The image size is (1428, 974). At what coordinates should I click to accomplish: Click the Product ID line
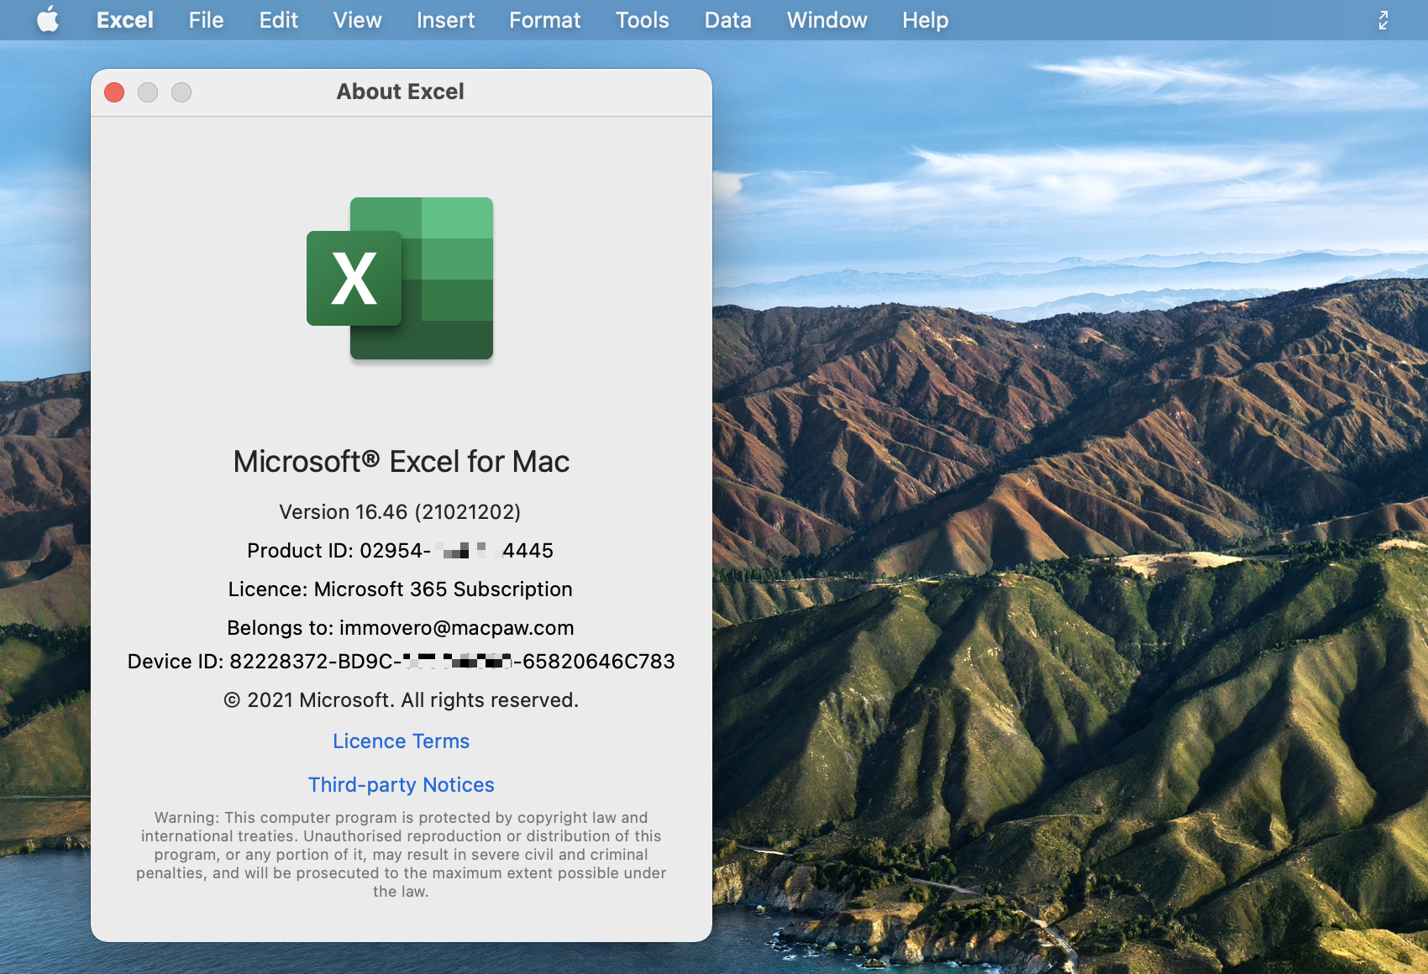(400, 551)
